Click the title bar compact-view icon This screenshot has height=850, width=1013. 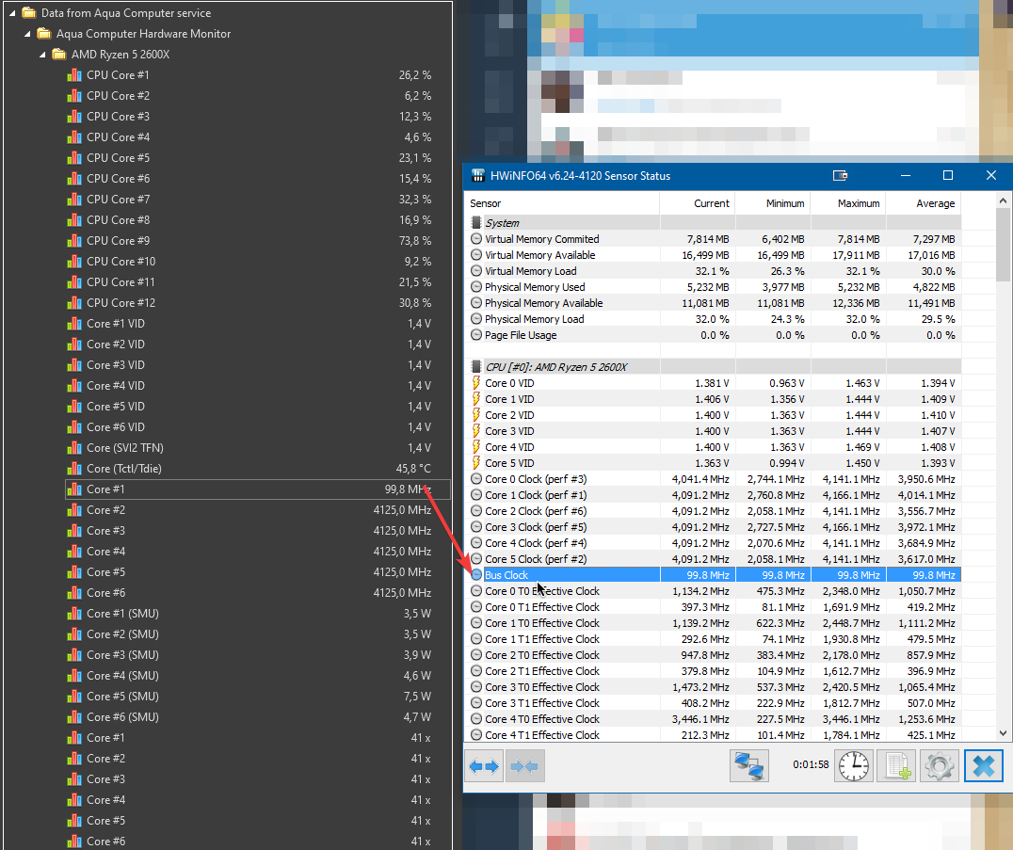[841, 176]
